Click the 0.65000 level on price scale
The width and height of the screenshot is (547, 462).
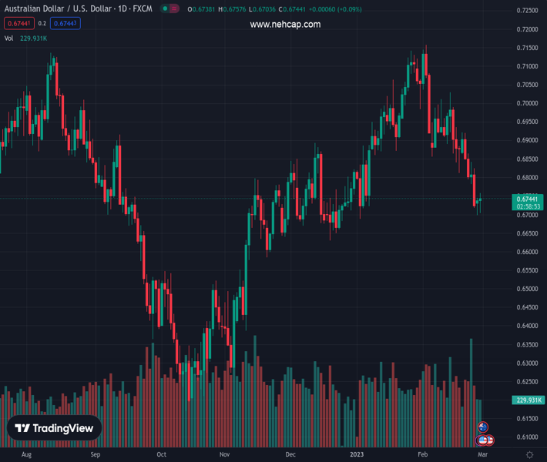[x=527, y=289]
